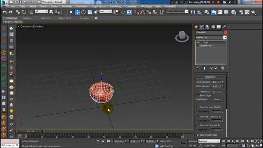Click the Render teapot icon

[253, 12]
